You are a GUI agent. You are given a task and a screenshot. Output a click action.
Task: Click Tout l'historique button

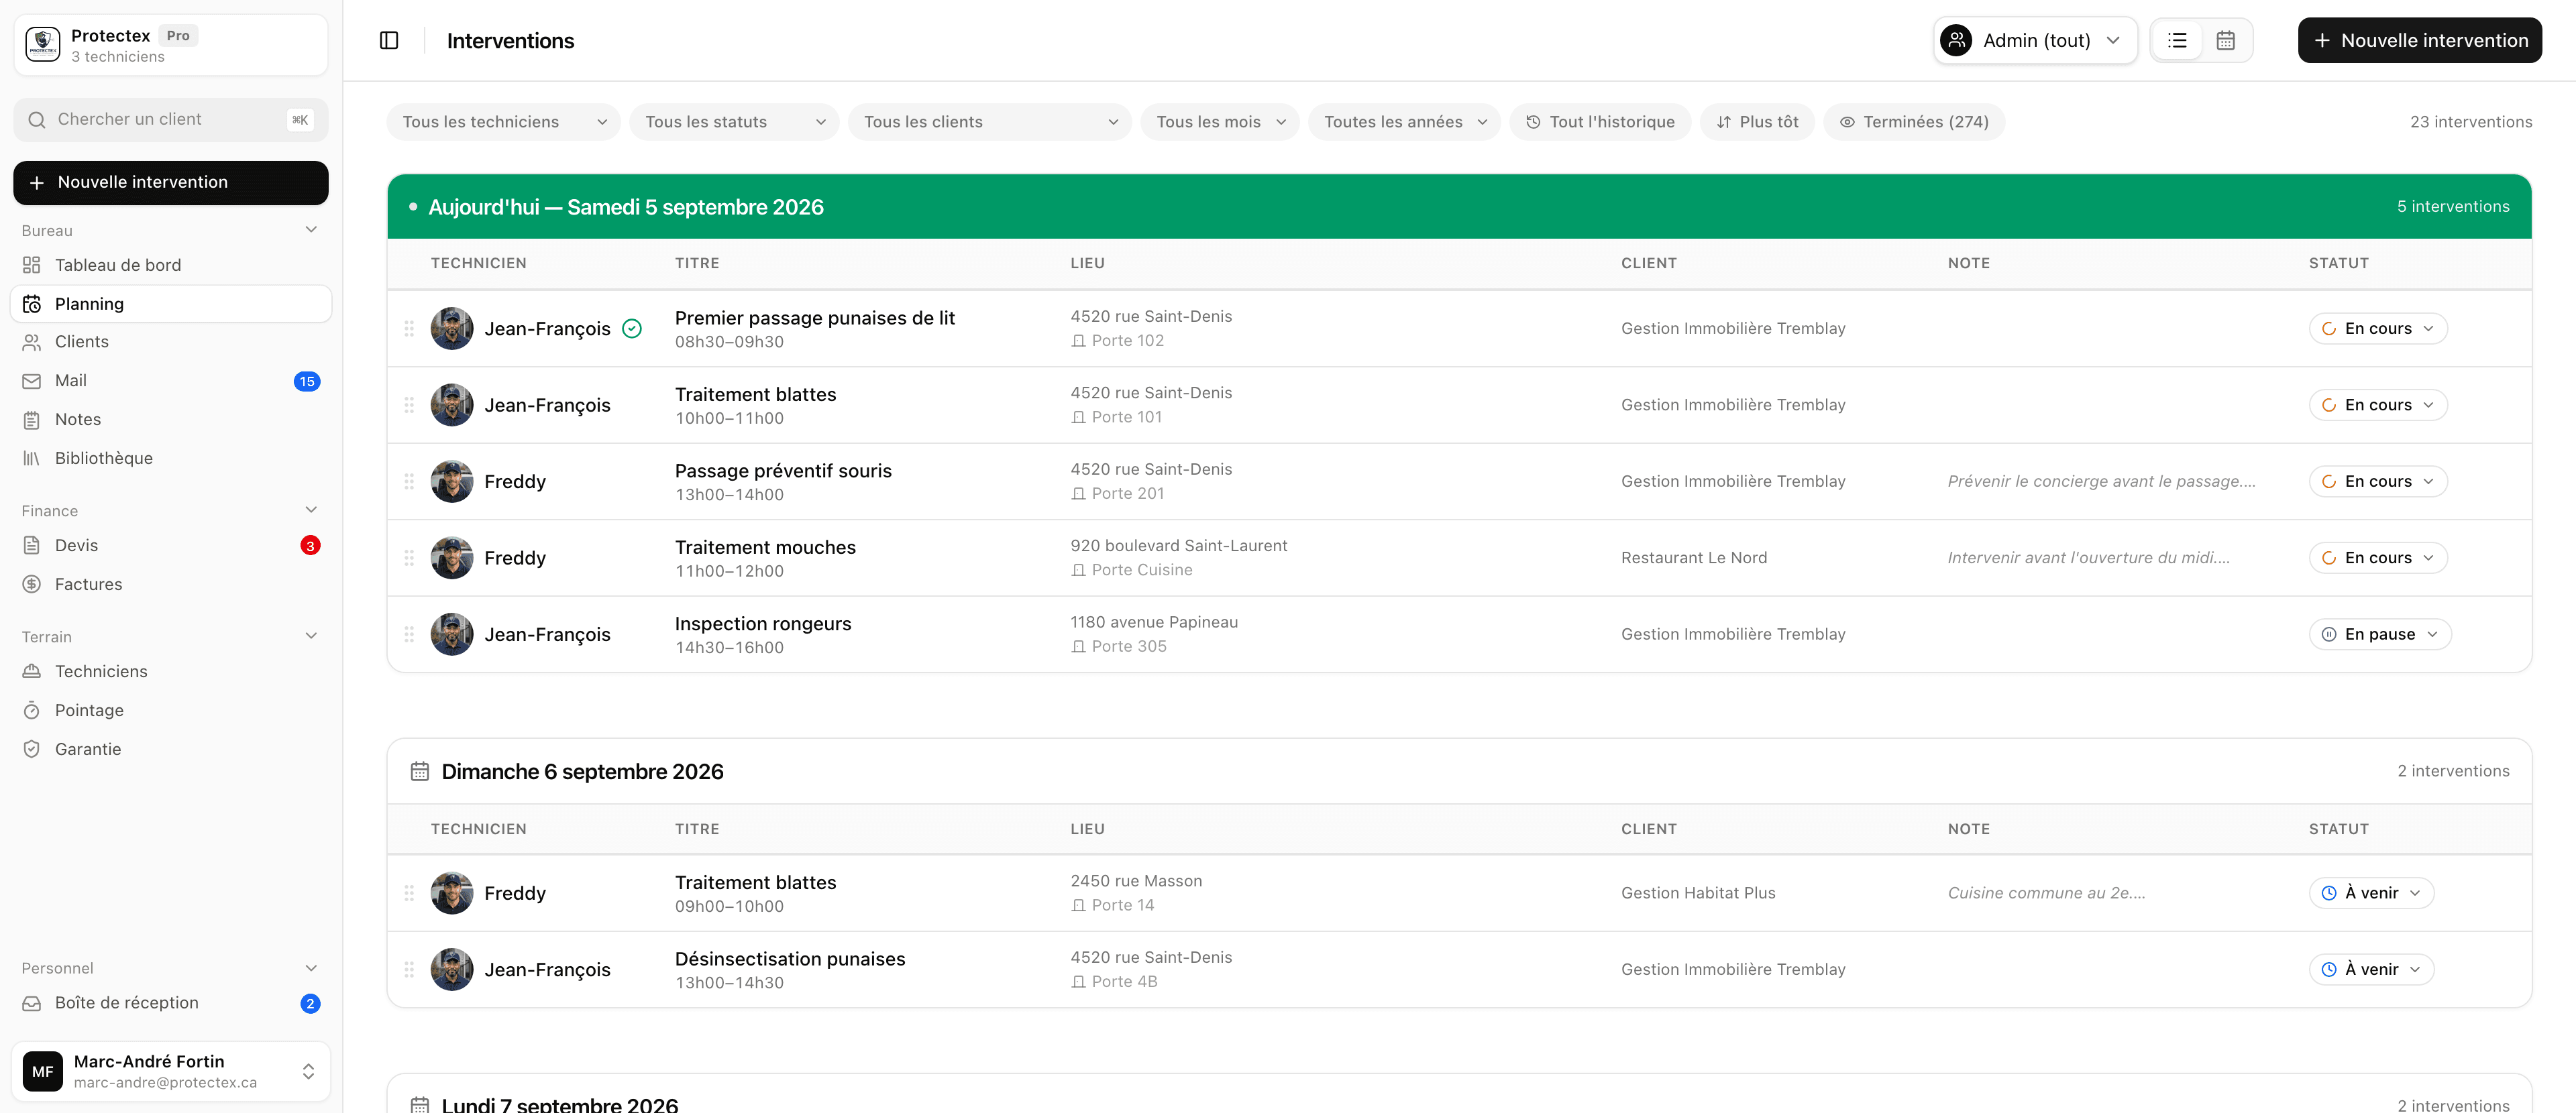(x=1600, y=122)
